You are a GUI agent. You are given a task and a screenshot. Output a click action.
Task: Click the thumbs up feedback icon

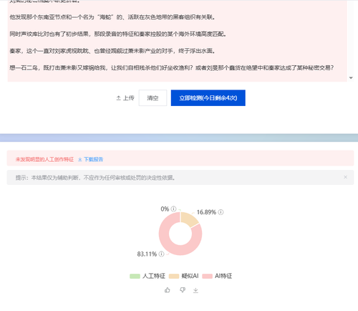point(168,290)
